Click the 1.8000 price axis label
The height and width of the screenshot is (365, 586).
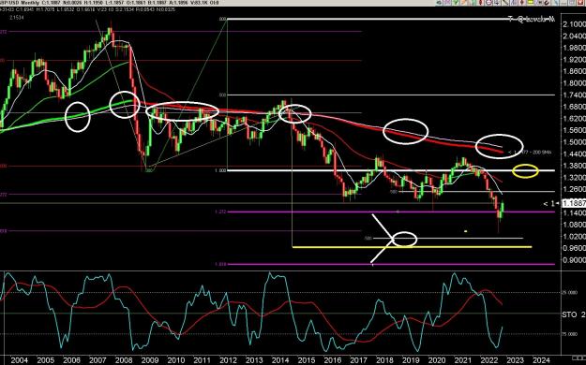[574, 83]
